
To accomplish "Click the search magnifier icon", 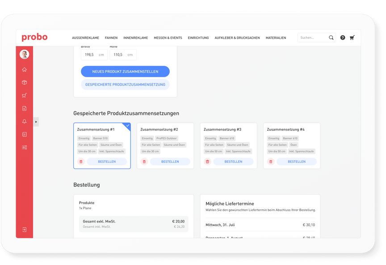I will pyautogui.click(x=331, y=37).
